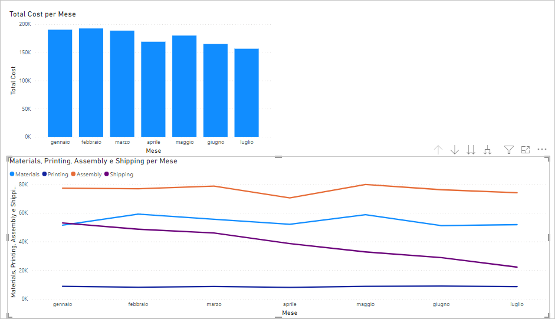Screen dimensions: 555x319
Task: Select Shipping legend color marker
Action: pyautogui.click(x=107, y=174)
